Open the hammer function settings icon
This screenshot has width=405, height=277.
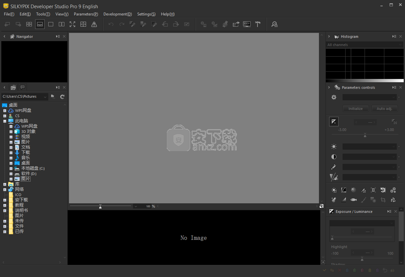[x=258, y=24]
